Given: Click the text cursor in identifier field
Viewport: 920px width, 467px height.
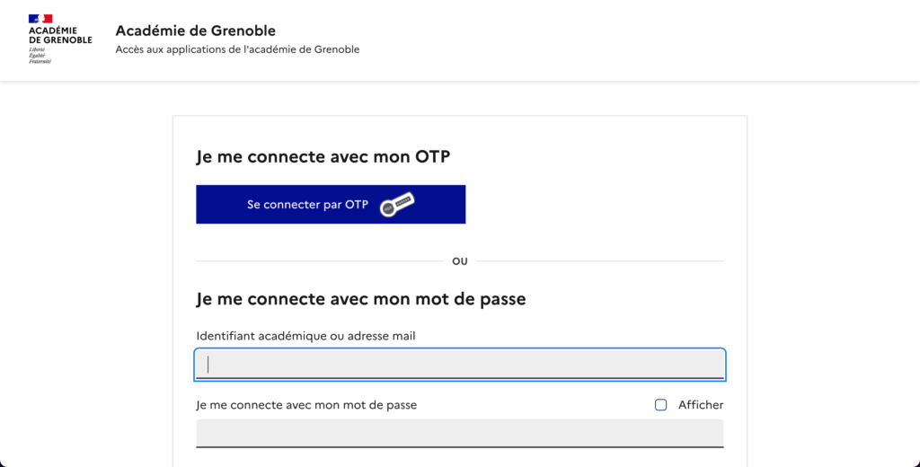Looking at the screenshot, I should [208, 364].
